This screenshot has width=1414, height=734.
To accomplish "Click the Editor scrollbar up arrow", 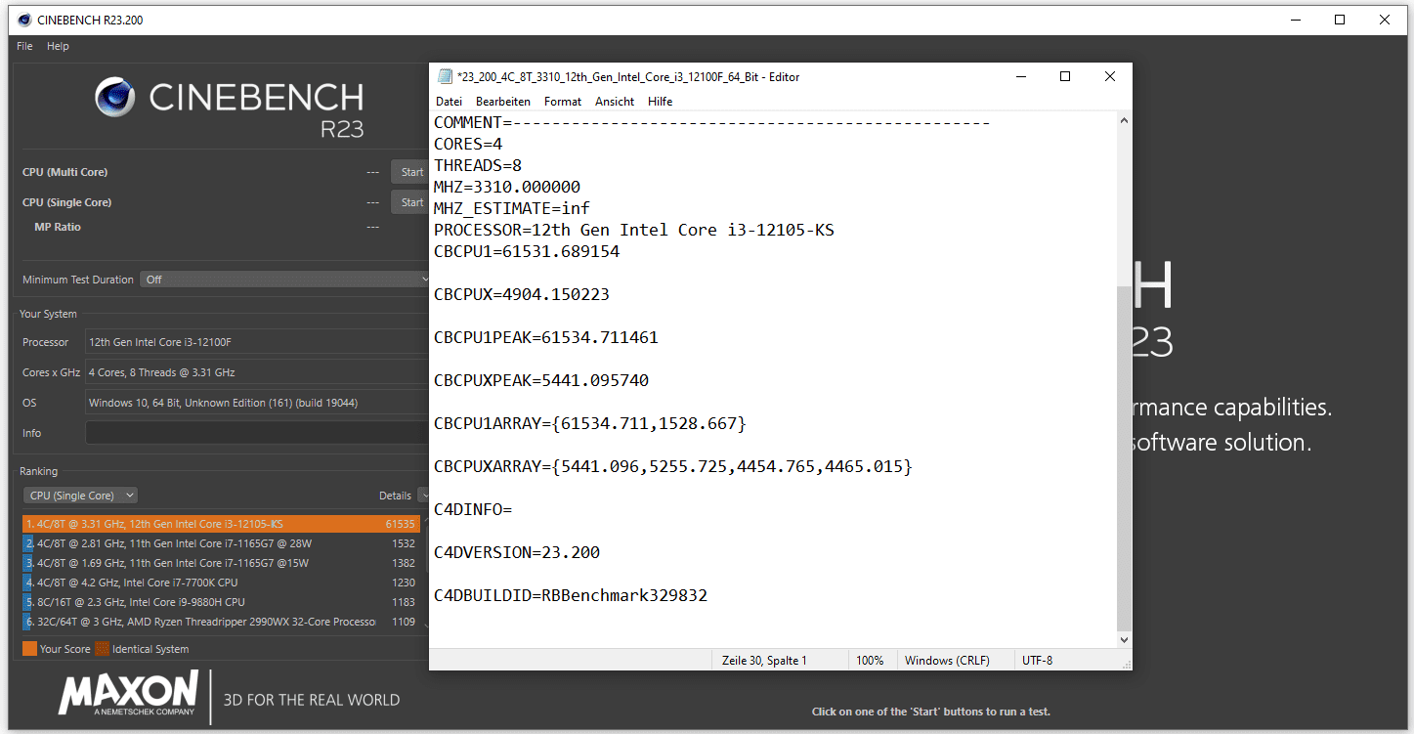I will (x=1124, y=120).
